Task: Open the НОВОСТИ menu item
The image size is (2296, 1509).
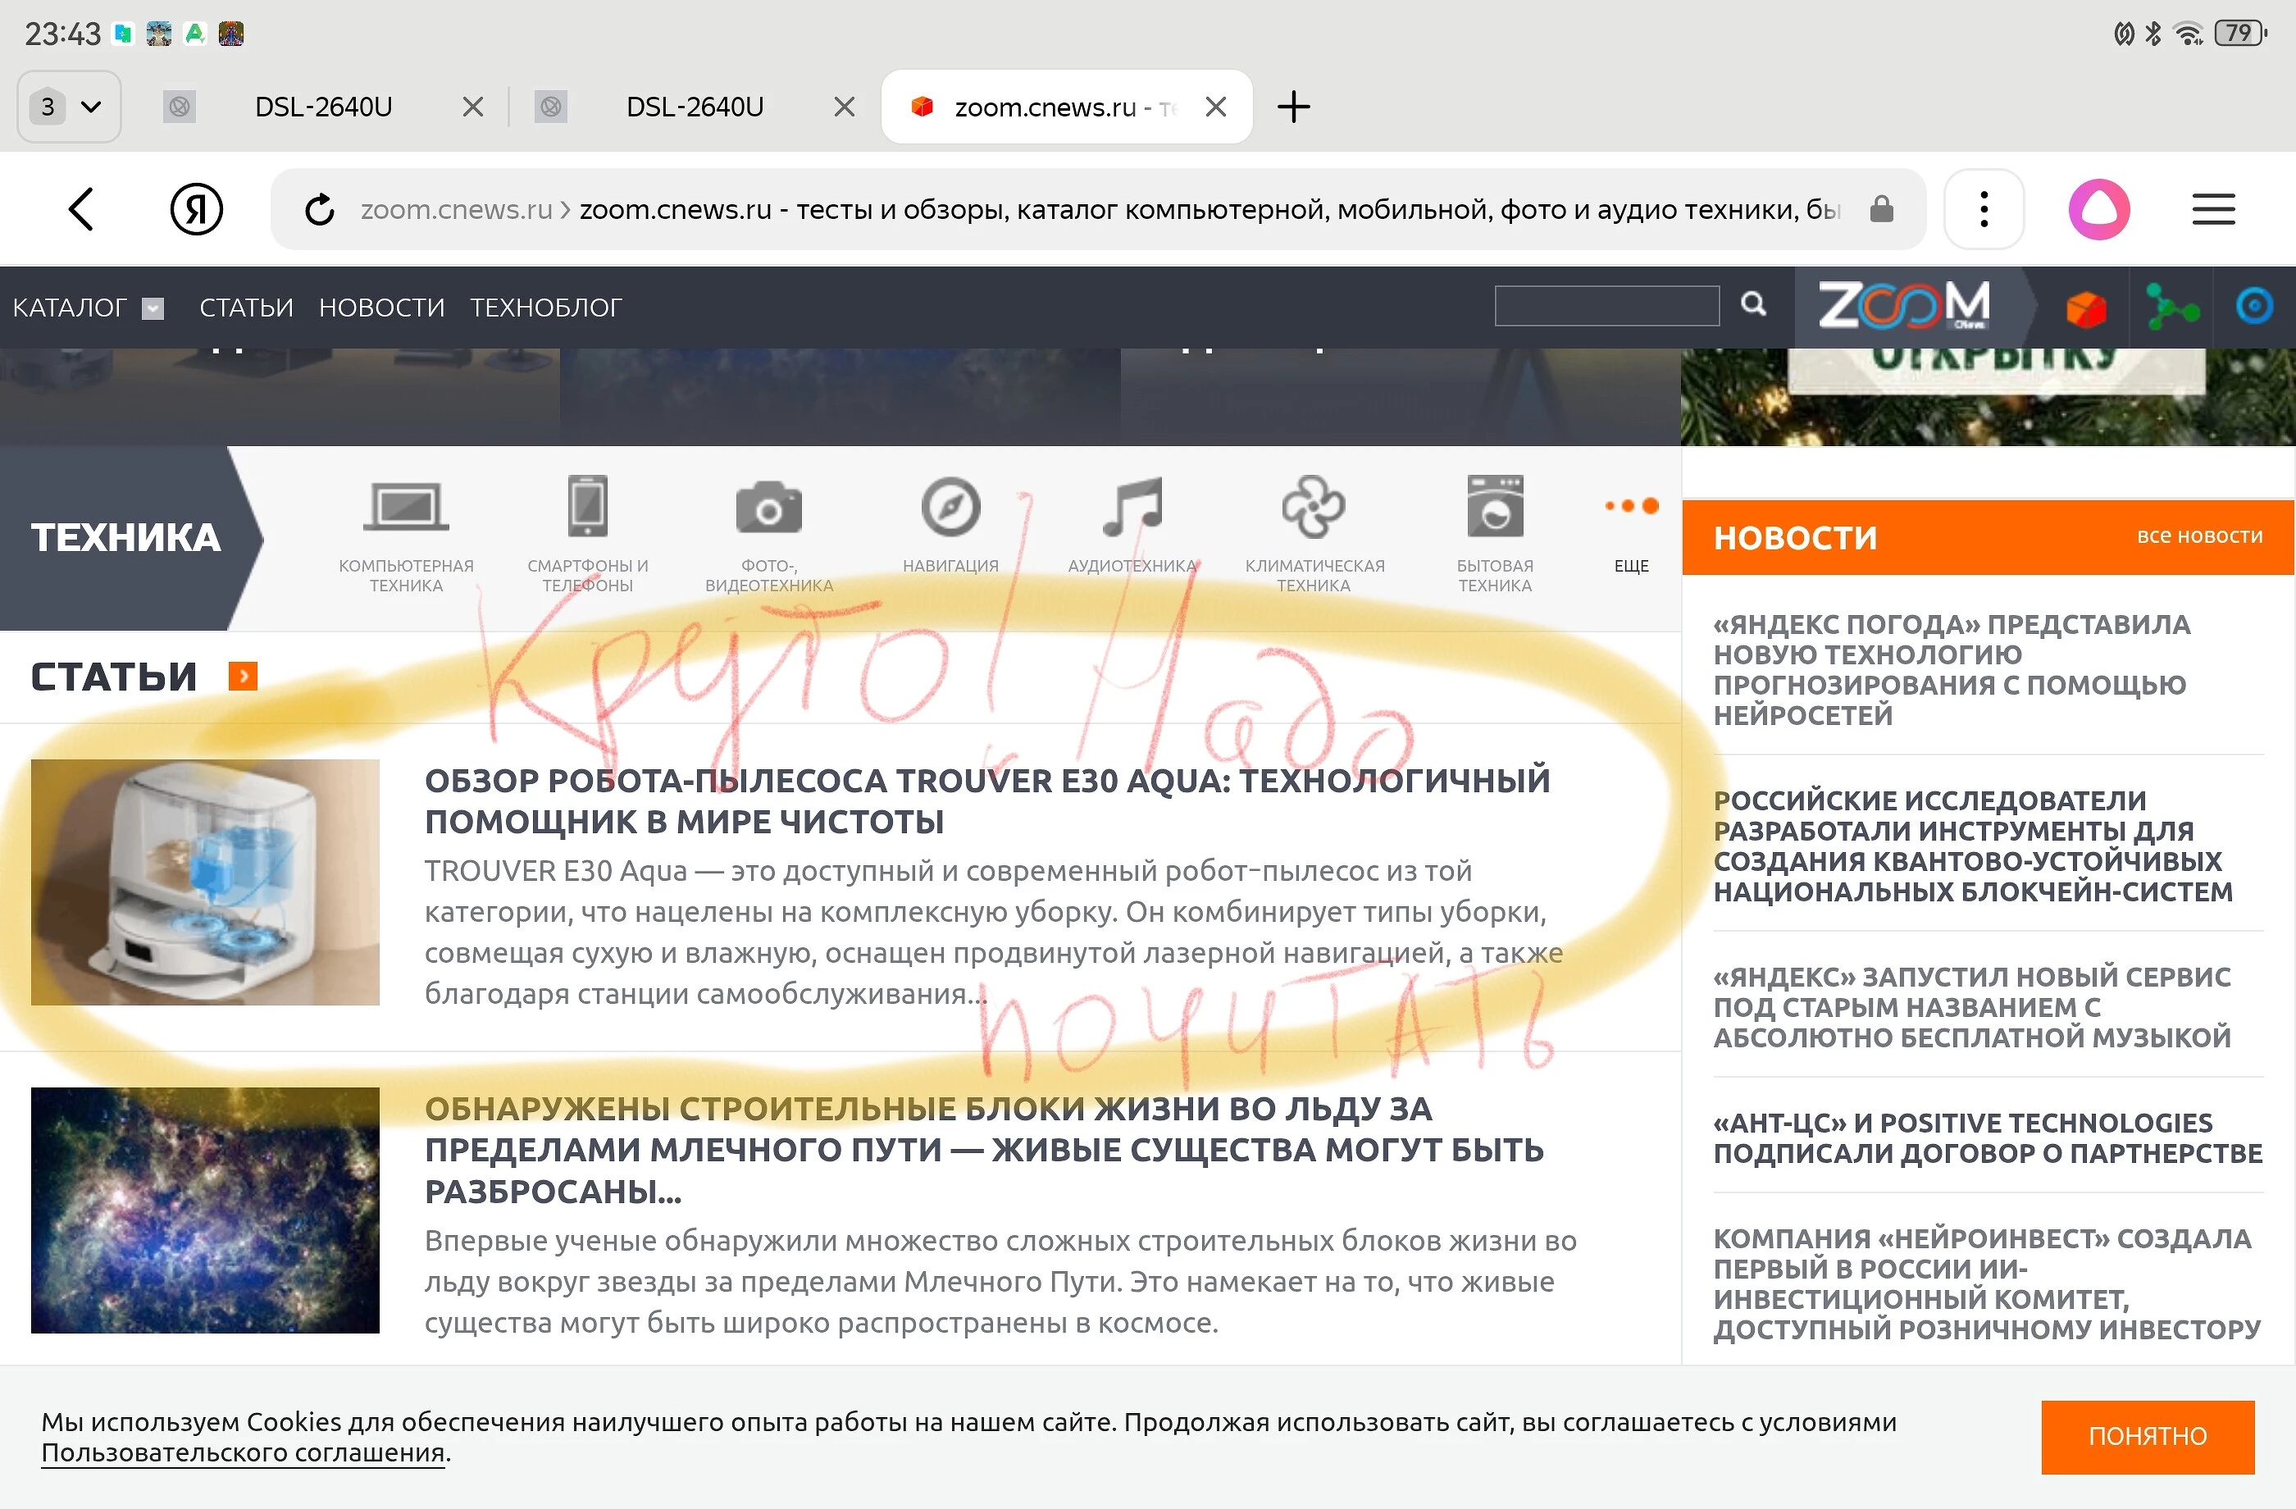Action: coord(381,308)
